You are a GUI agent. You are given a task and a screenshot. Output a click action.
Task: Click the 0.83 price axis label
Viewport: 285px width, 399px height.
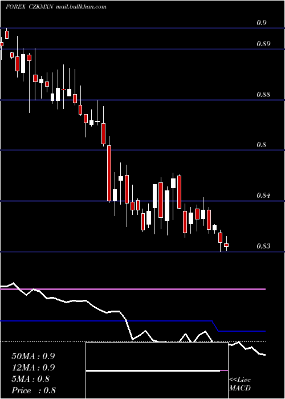(x=263, y=246)
